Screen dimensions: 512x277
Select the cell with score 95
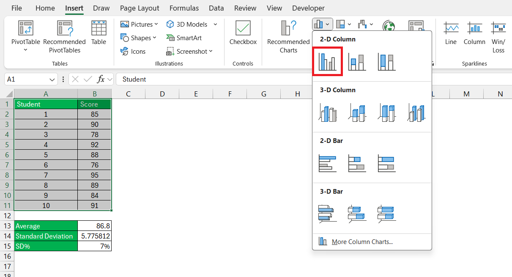coord(94,175)
